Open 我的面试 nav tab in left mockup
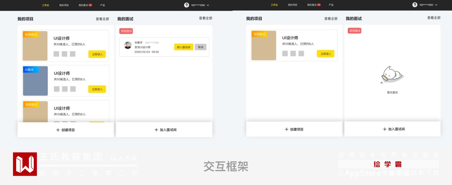The height and width of the screenshot is (185, 452). point(83,5)
